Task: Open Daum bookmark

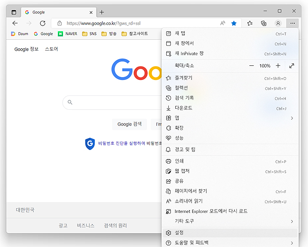Action: 19,34
